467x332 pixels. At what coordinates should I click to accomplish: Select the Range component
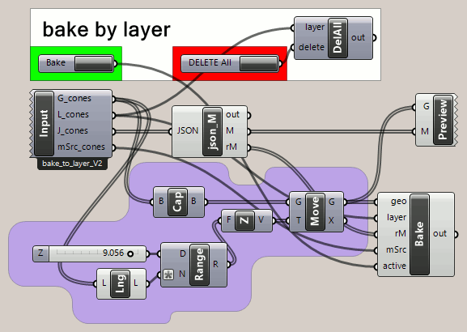click(199, 265)
